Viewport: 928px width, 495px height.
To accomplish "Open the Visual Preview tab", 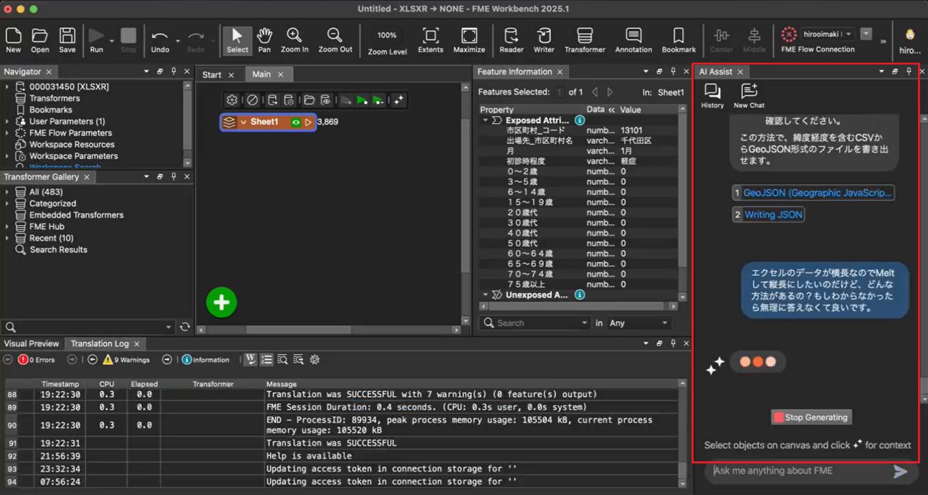I will [x=31, y=344].
